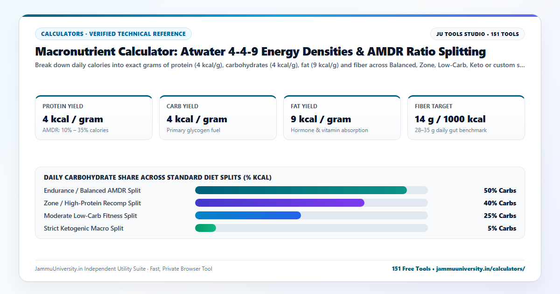Click the 'AMDR: 10% – 35% calories' text
560x294 pixels.
[x=76, y=130]
